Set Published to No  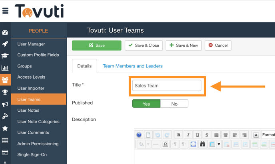pos(174,104)
